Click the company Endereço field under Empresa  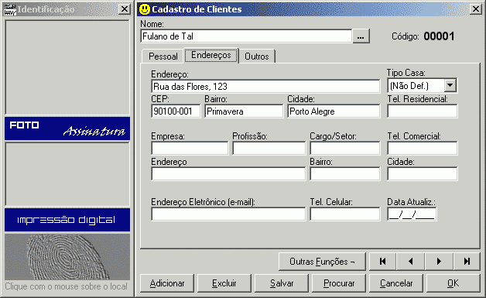(x=228, y=173)
